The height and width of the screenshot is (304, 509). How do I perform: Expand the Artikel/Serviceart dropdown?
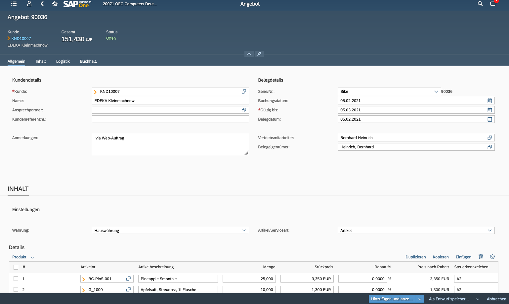489,231
